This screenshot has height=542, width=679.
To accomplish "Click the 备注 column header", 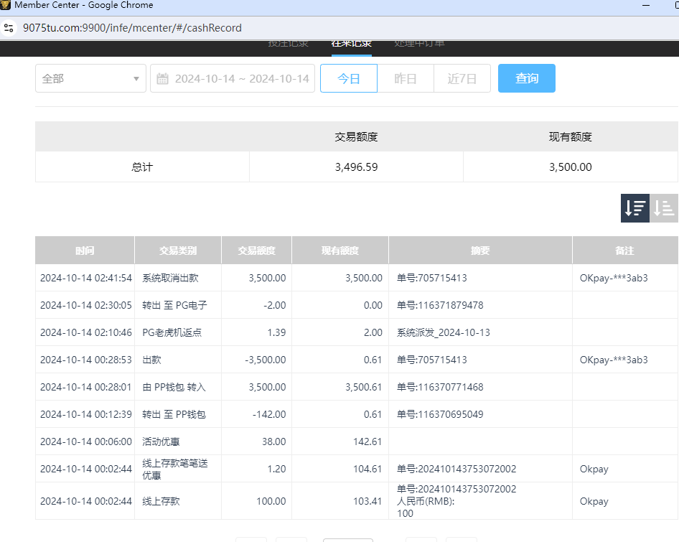I will pos(625,251).
